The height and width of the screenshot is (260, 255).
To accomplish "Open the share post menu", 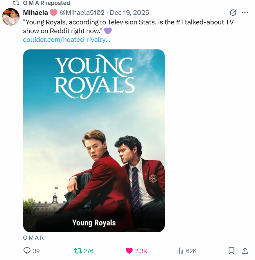I will (245, 251).
